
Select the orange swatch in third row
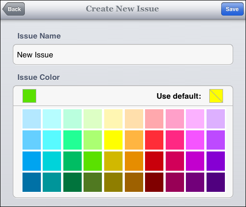pos(134,161)
